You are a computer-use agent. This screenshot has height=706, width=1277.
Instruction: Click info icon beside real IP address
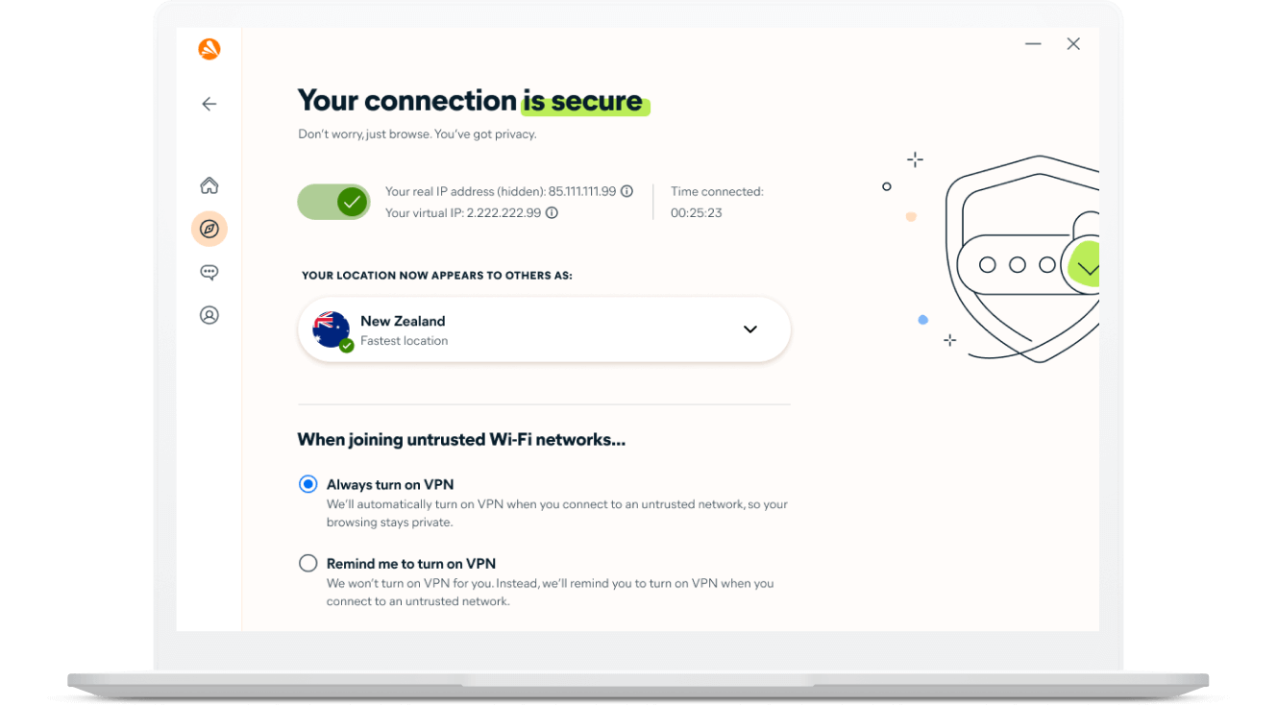(x=626, y=191)
